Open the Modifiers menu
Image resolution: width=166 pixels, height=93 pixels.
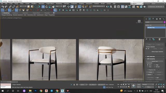click(x=34, y=4)
